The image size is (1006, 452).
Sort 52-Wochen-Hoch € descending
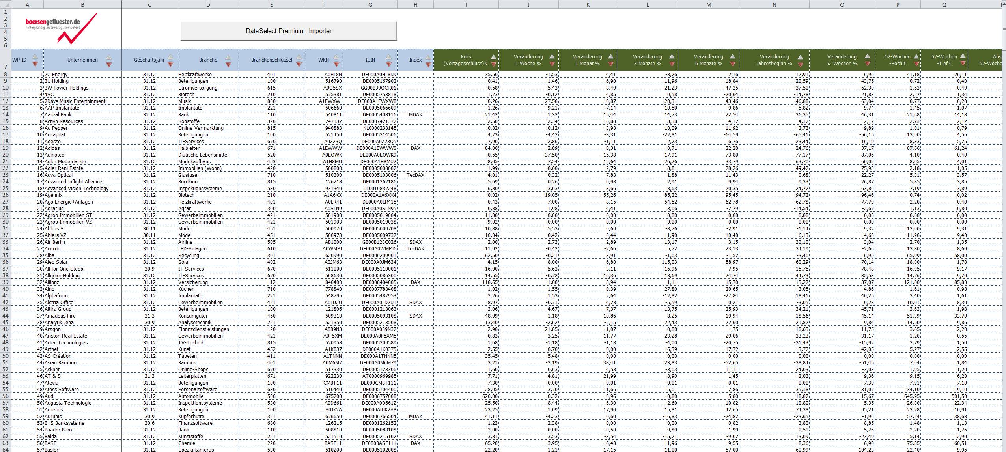click(x=916, y=64)
